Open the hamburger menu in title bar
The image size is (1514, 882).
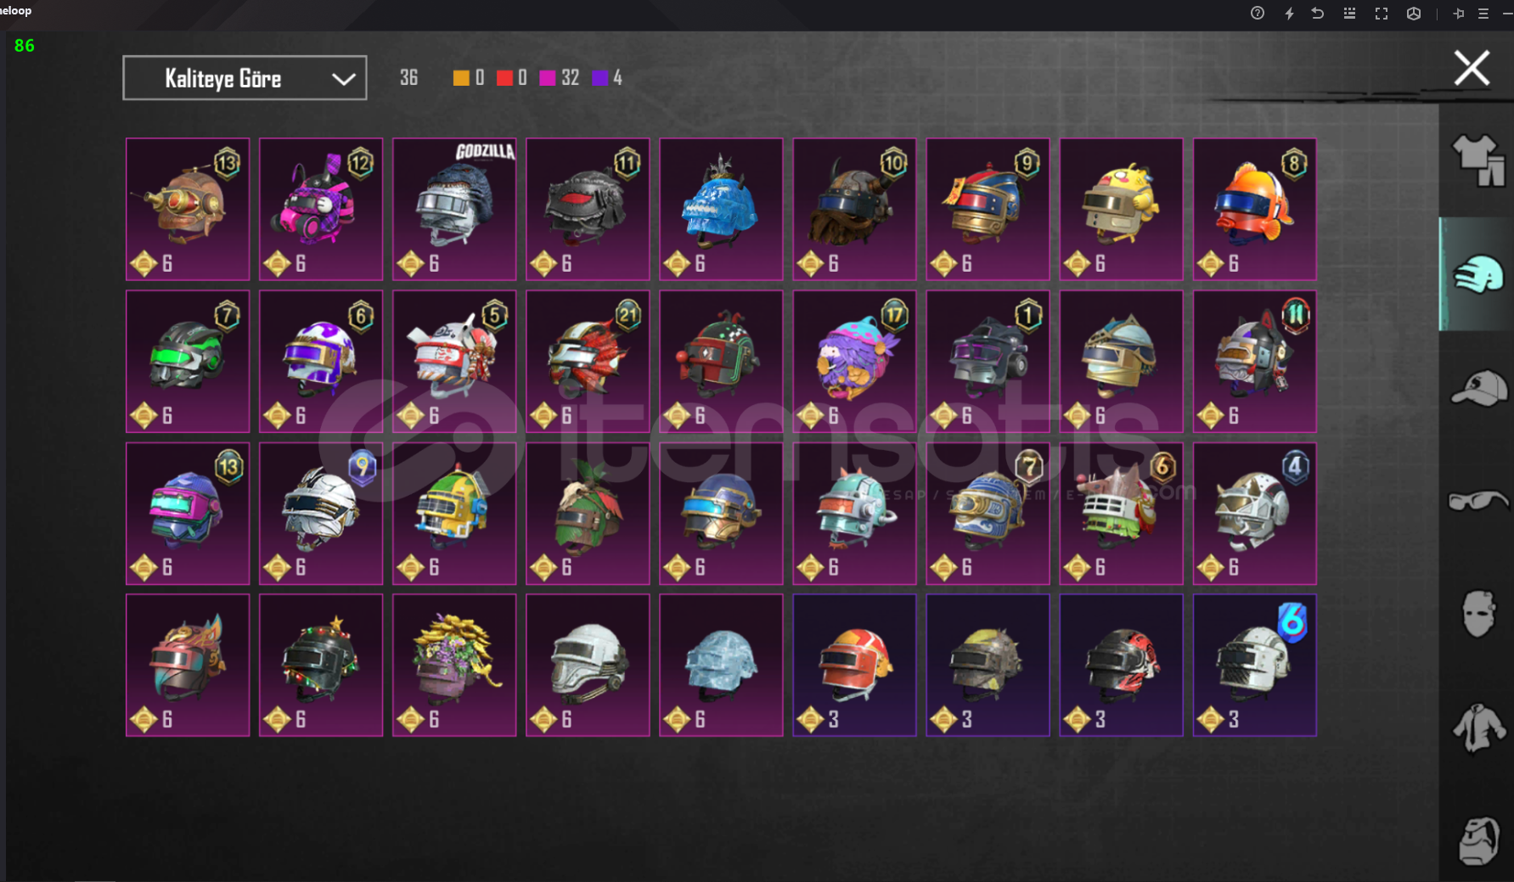click(1483, 14)
